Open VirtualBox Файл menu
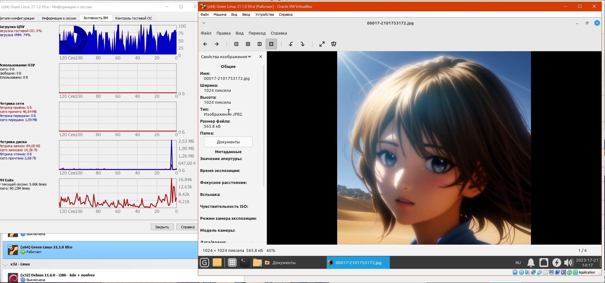 click(x=205, y=14)
